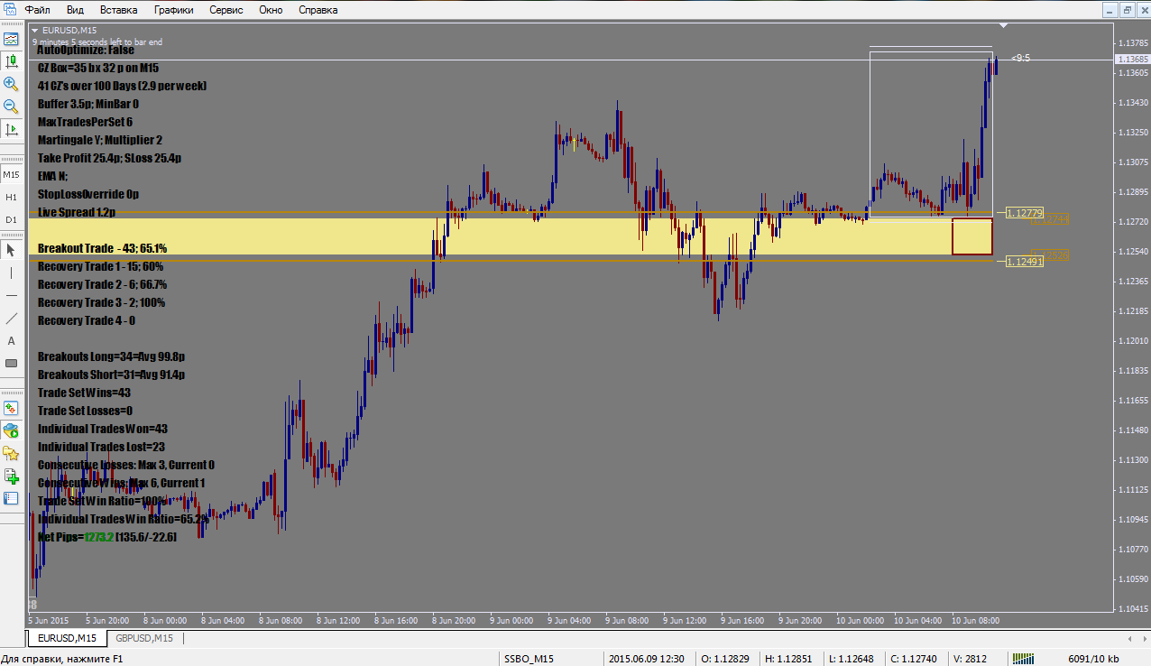The height and width of the screenshot is (666, 1151).
Task: Click 'Trade Set Wins=43' text
Action: tap(84, 393)
